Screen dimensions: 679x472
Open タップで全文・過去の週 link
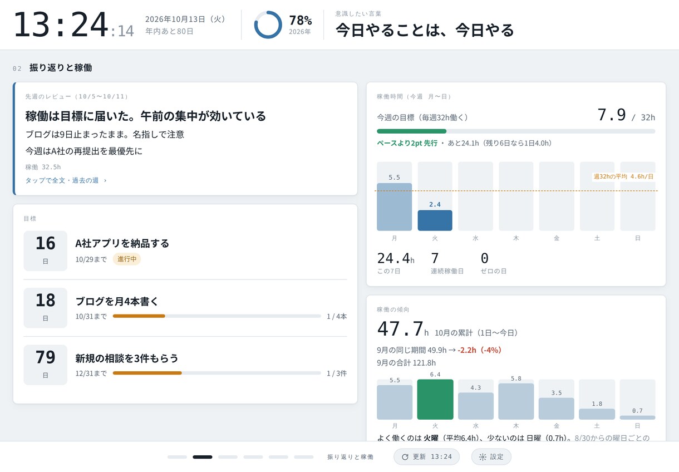(66, 180)
